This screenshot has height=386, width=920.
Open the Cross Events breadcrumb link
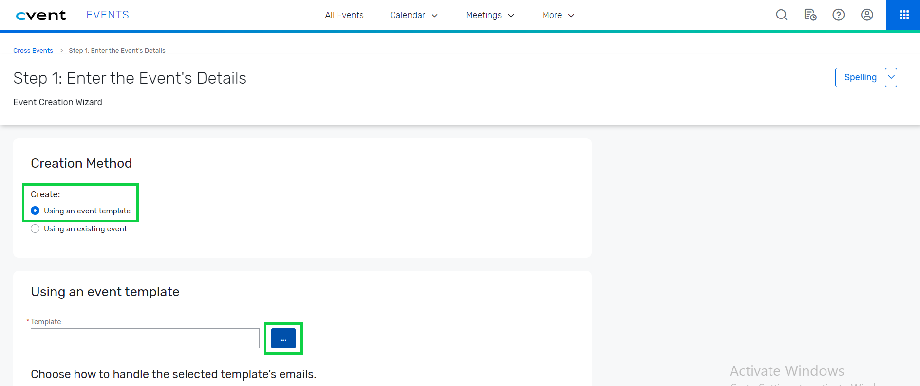tap(33, 51)
